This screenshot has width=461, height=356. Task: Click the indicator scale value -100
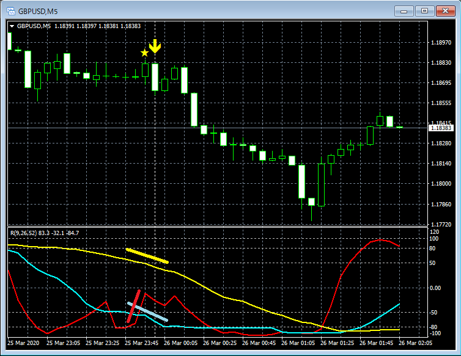point(435,333)
